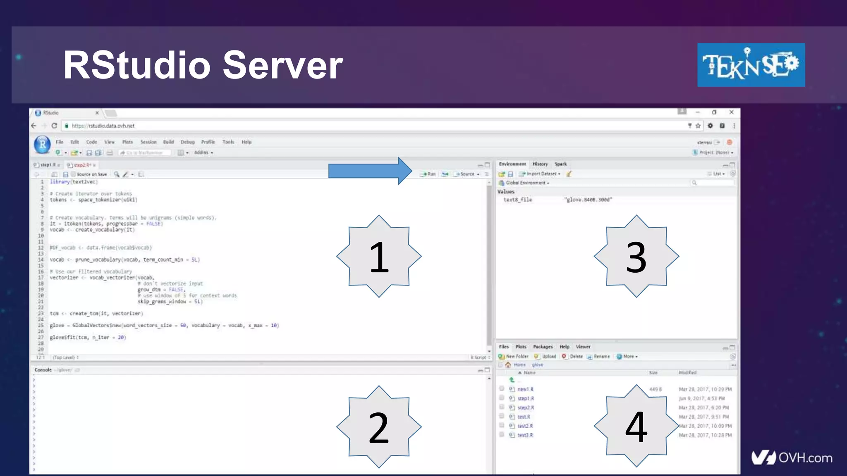This screenshot has height=476, width=847.
Task: Check the box for step1.R
Action: [502, 398]
